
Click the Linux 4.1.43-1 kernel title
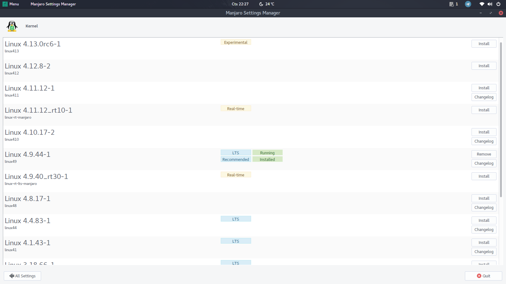click(x=28, y=243)
